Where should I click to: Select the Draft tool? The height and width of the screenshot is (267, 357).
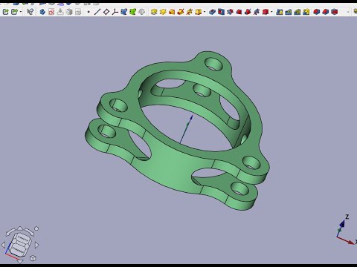[x=335, y=12]
